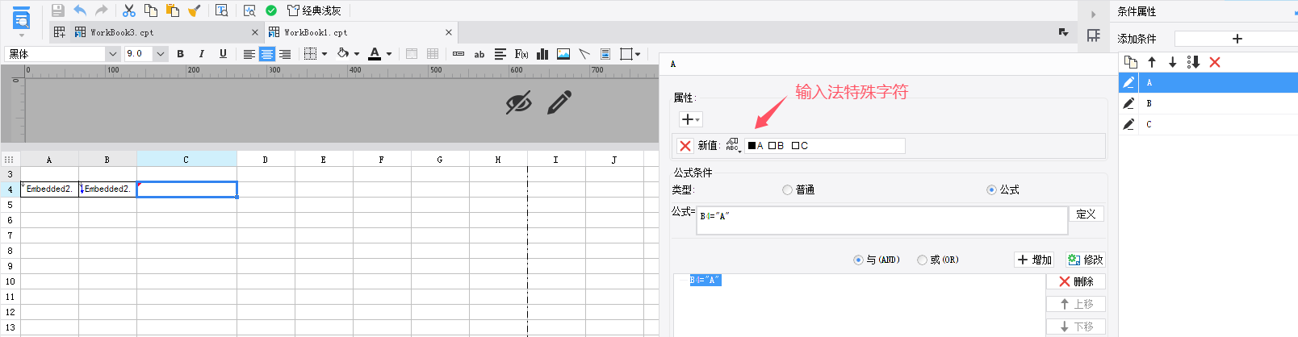Click the Undo arrow icon
Viewport: 1298px width, 337px height.
click(x=80, y=10)
